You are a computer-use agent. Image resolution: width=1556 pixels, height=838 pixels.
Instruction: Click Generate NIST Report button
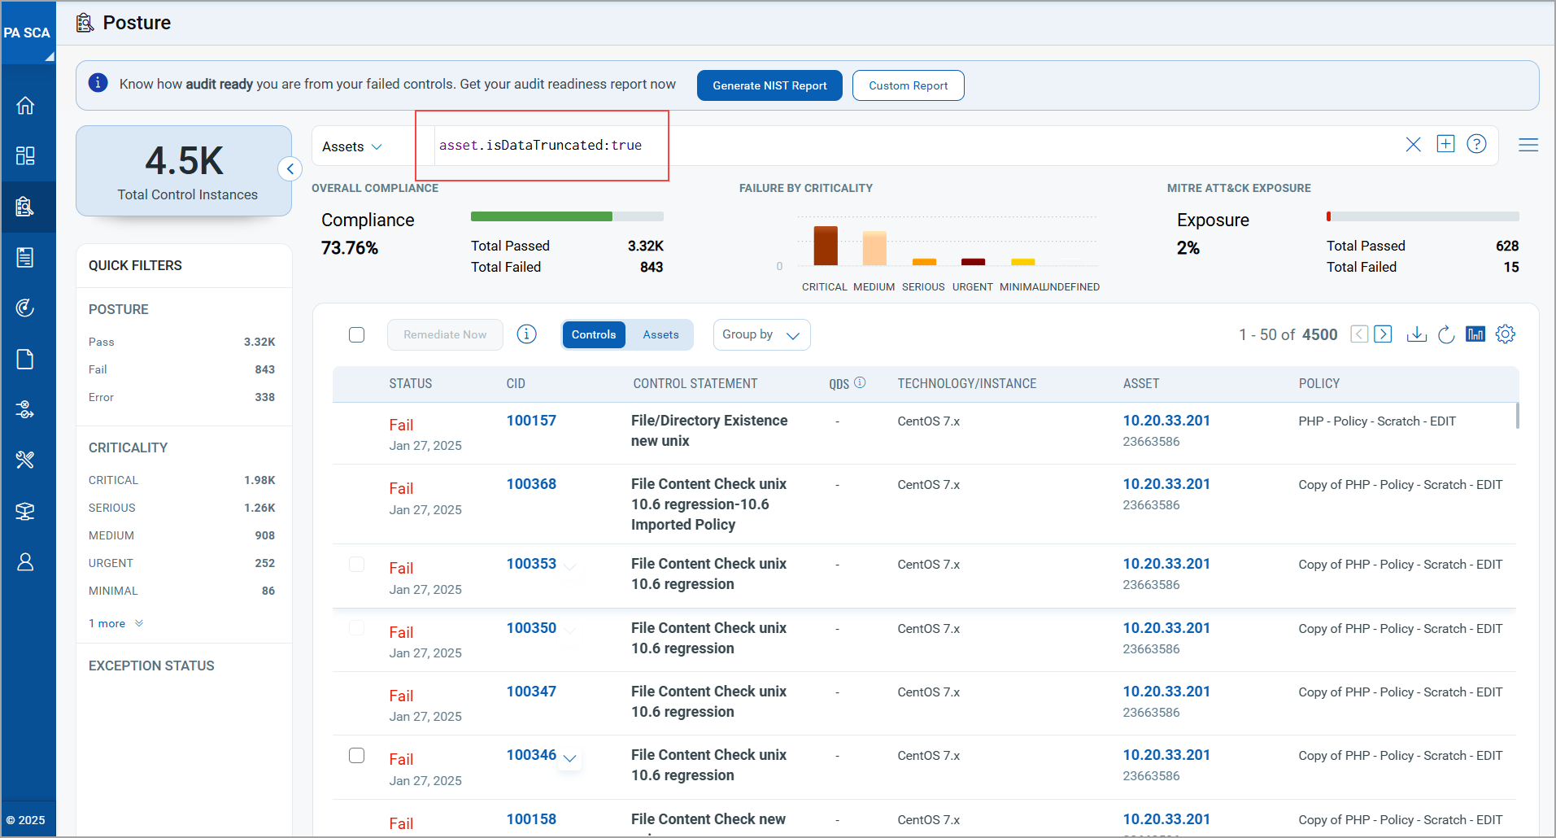(x=769, y=85)
